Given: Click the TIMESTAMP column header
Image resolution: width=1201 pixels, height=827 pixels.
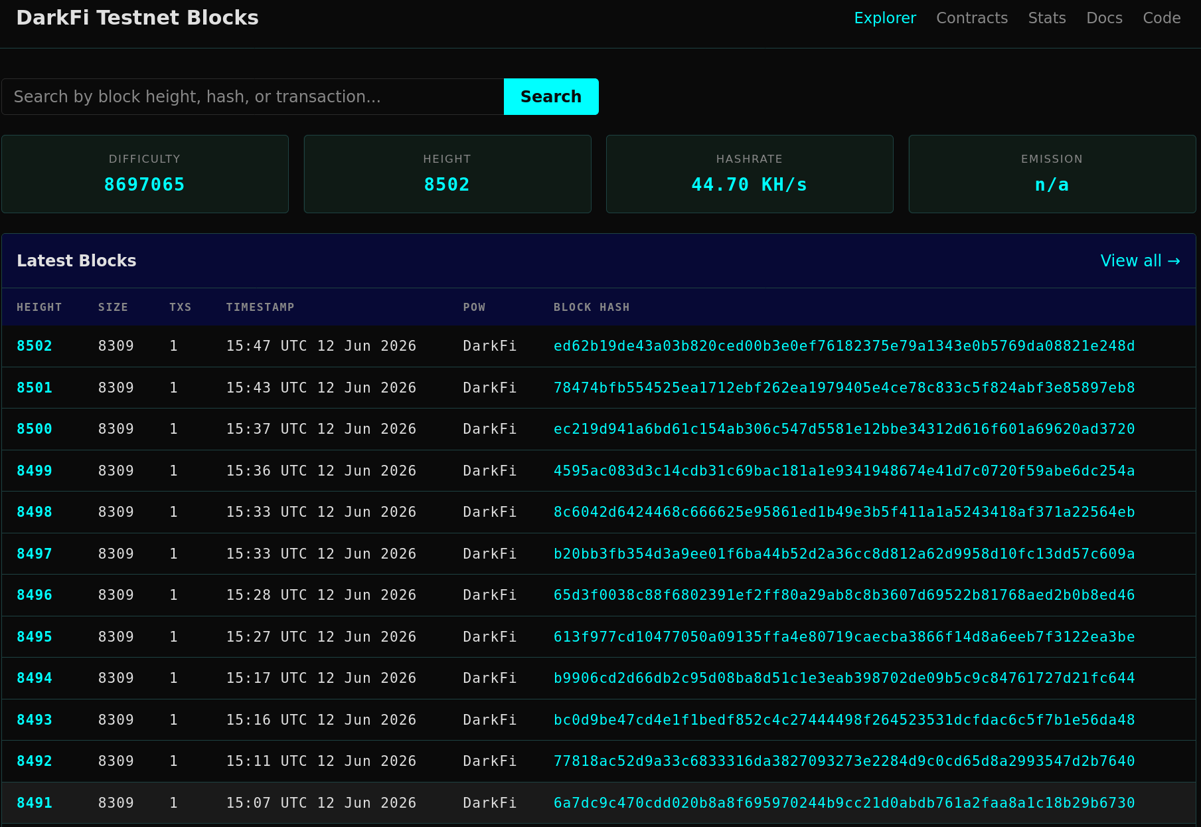Looking at the screenshot, I should click(260, 307).
